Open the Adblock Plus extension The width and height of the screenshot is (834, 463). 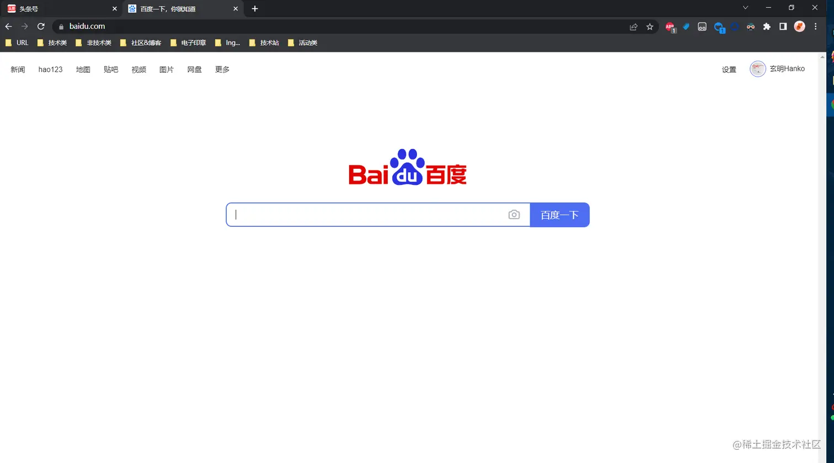(x=670, y=26)
